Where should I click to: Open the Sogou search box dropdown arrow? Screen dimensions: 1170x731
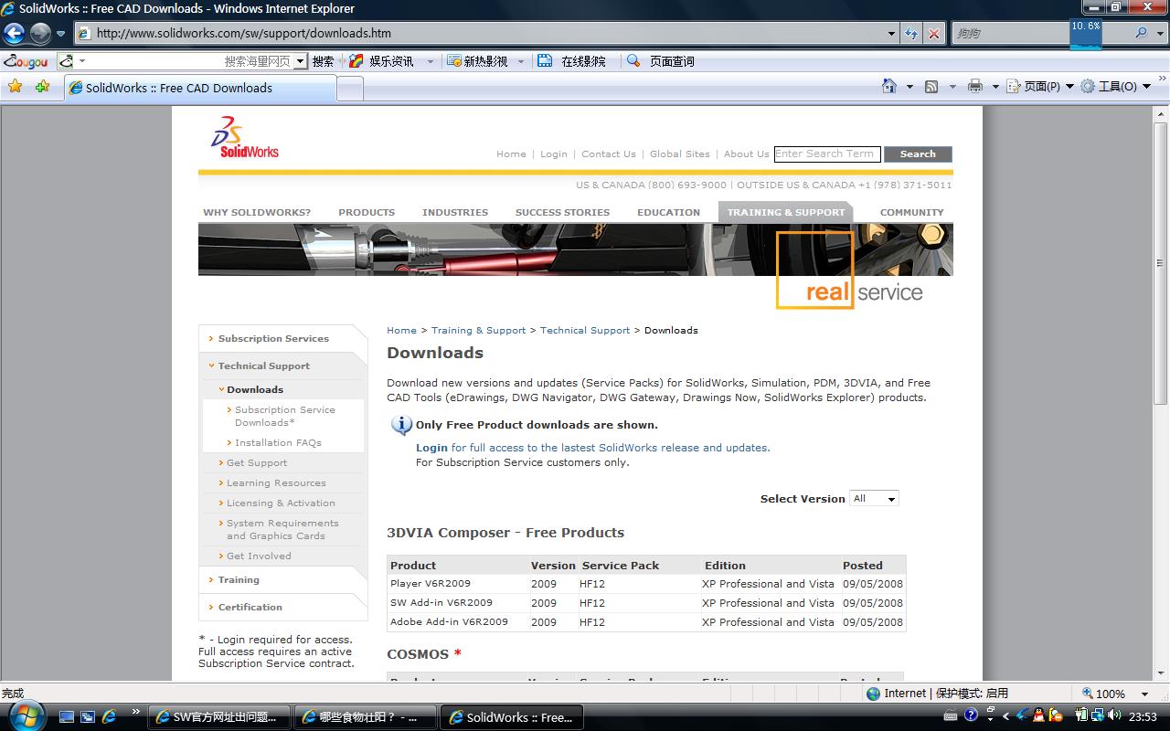tap(300, 61)
